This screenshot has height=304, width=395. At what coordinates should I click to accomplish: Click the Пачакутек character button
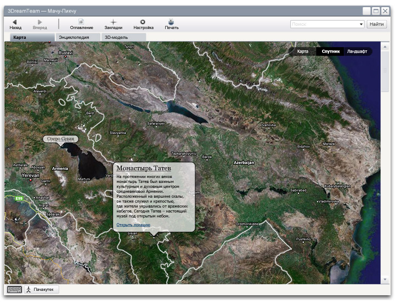[x=42, y=289]
